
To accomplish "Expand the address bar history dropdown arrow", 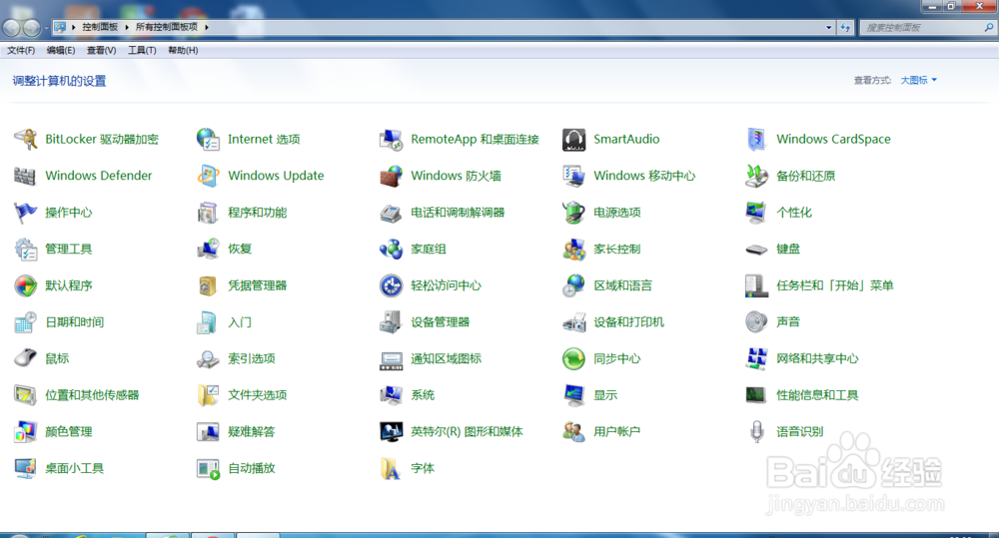I will [x=829, y=27].
